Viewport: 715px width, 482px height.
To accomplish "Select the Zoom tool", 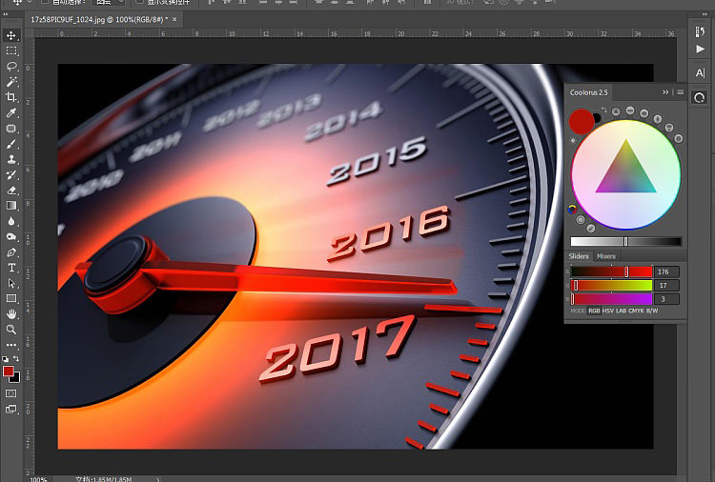I will [10, 330].
